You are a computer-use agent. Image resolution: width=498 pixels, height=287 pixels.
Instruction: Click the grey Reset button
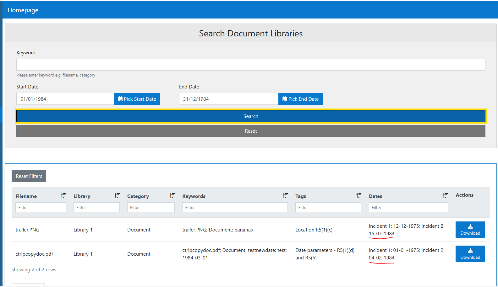[x=251, y=131]
